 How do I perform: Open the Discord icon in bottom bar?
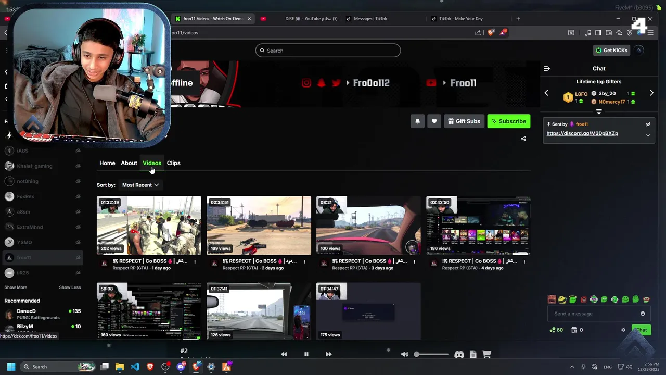(459, 354)
